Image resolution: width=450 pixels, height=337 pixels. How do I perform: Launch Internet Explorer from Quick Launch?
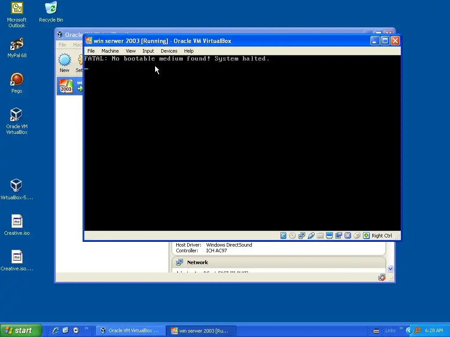pos(56,330)
